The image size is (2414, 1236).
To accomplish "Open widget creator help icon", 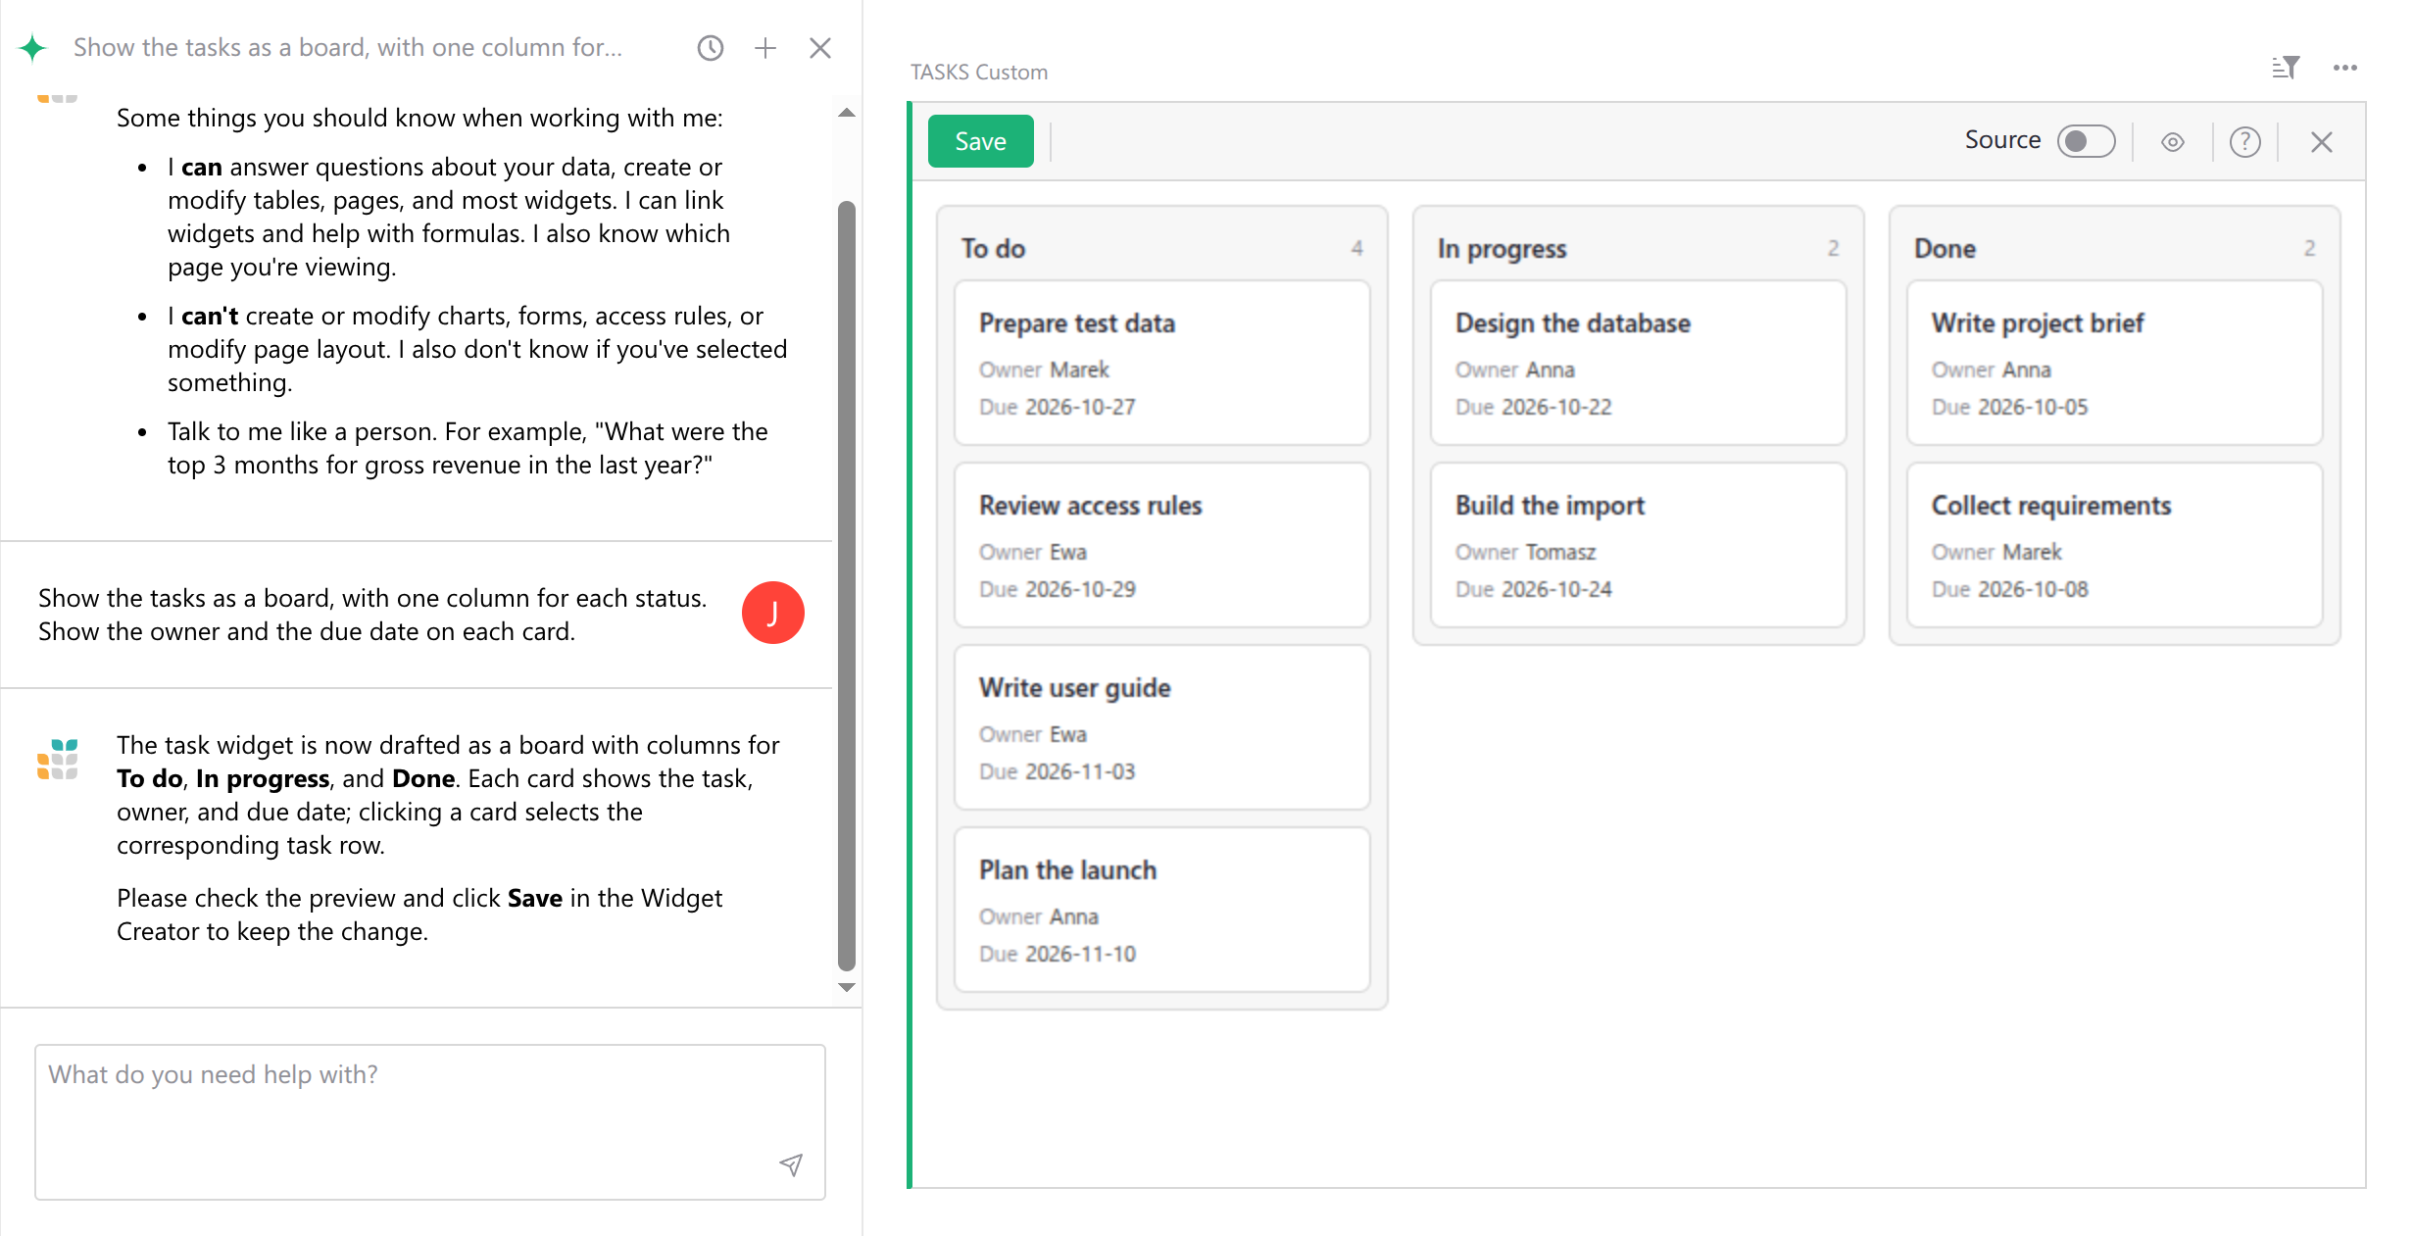I will [x=2245, y=142].
